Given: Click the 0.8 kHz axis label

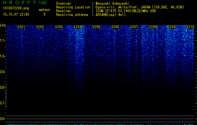Looking at the screenshot, I should tap(3, 87).
